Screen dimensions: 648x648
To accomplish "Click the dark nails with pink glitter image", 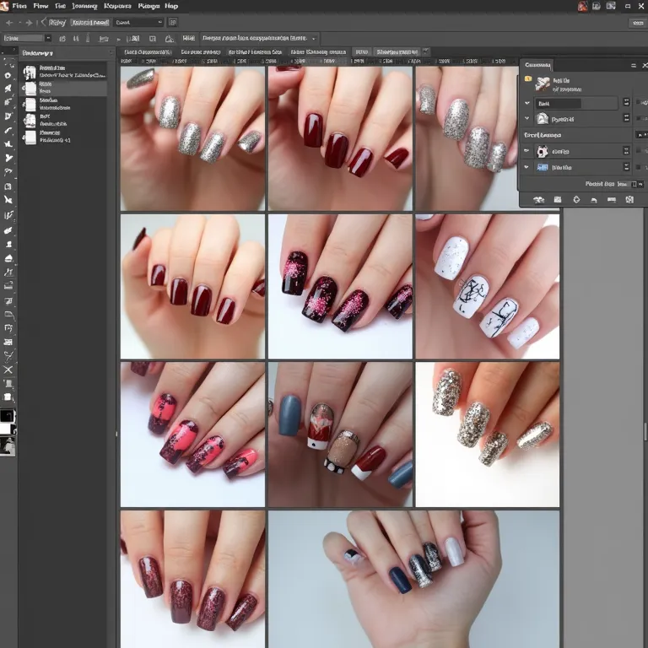I will (x=340, y=286).
